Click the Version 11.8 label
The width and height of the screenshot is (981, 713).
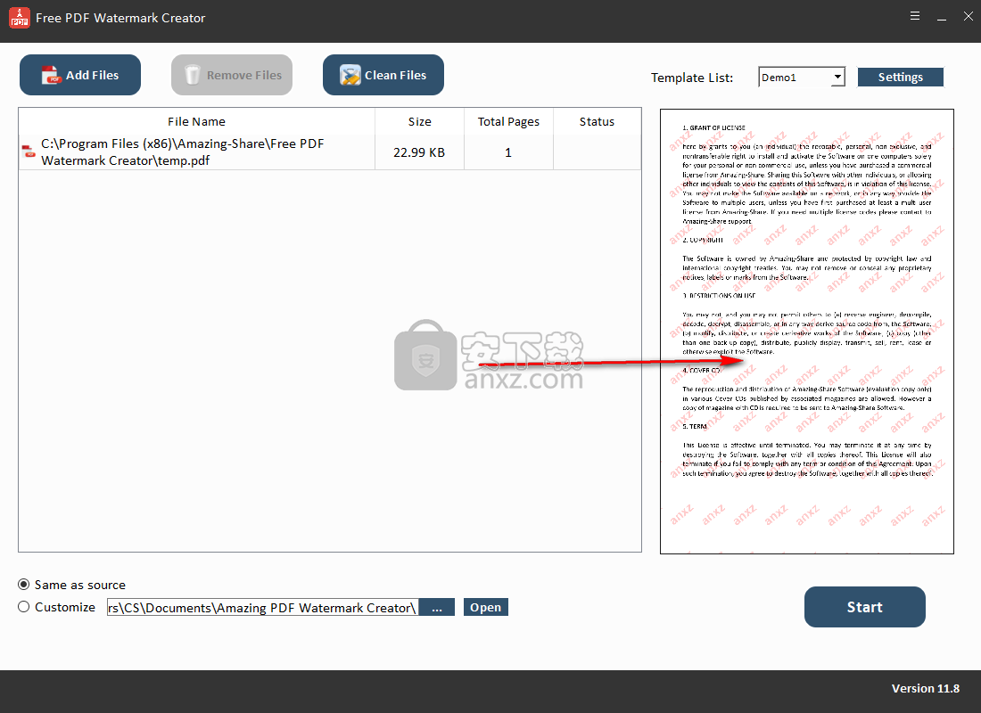pyautogui.click(x=926, y=688)
